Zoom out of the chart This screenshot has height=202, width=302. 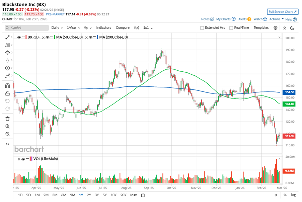point(7,134)
